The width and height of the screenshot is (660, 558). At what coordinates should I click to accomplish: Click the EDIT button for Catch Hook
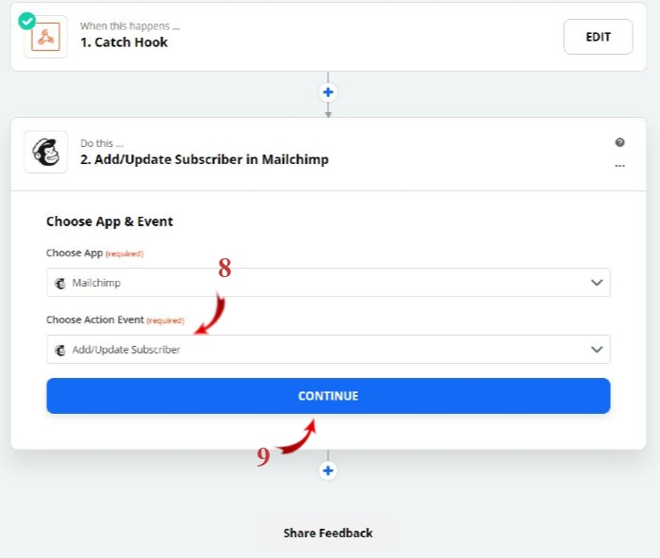pos(598,37)
